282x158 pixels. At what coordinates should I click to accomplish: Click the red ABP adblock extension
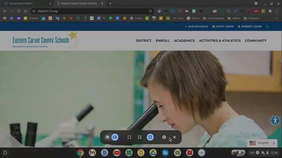click(256, 11)
